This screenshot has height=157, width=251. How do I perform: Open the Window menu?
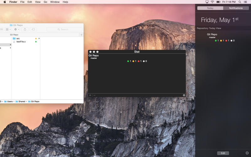(55, 2)
